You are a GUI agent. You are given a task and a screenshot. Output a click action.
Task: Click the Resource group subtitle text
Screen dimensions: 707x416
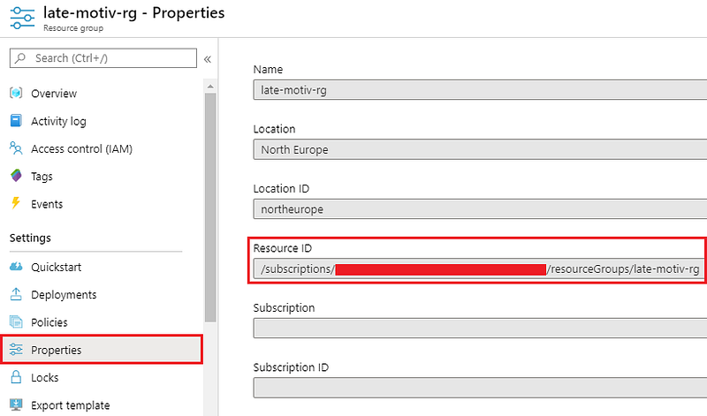(x=73, y=28)
